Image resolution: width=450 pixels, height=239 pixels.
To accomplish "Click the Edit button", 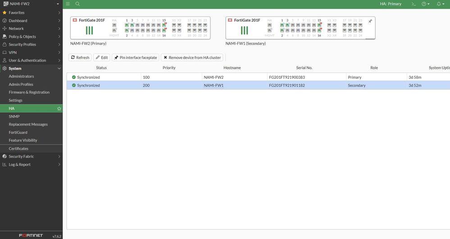I will pos(102,57).
